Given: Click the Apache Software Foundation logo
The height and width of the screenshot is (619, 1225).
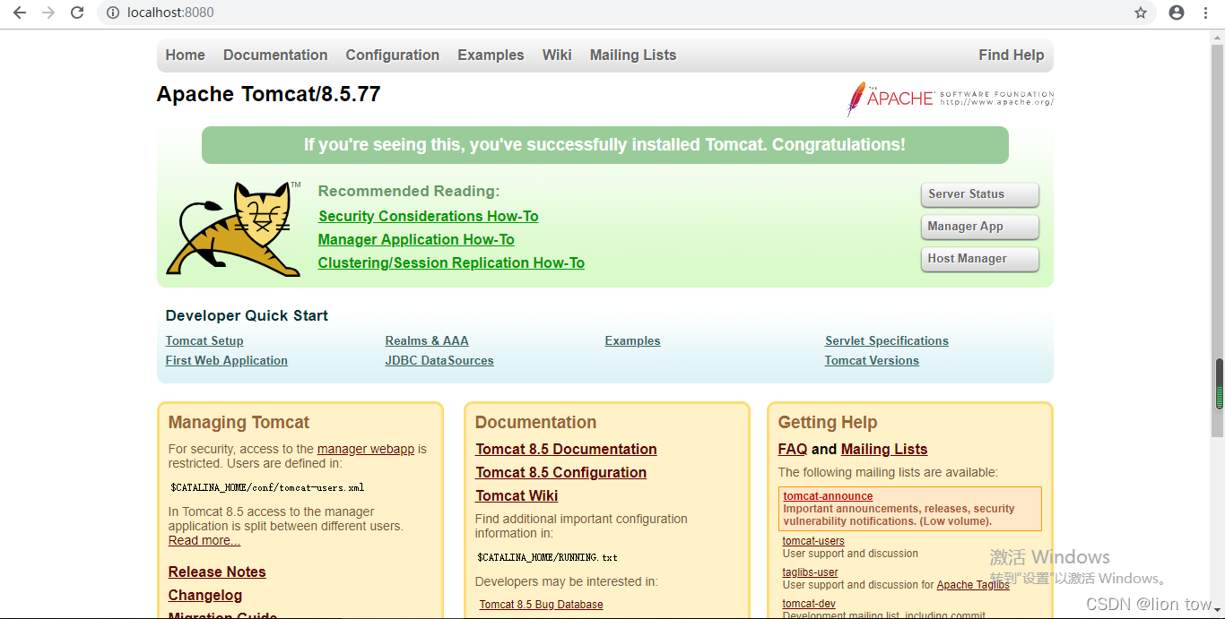Looking at the screenshot, I should point(950,99).
